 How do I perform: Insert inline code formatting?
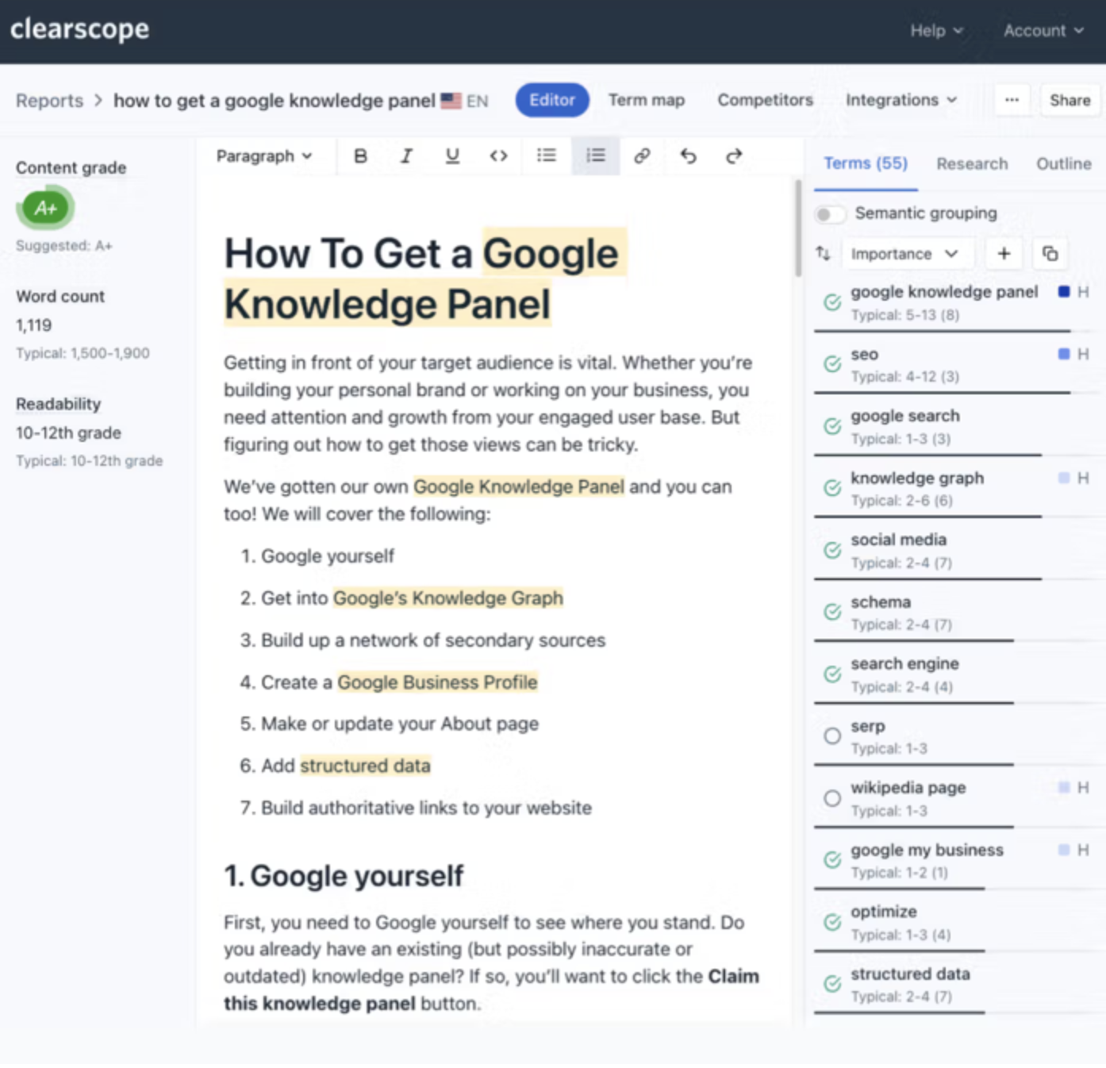pyautogui.click(x=498, y=156)
